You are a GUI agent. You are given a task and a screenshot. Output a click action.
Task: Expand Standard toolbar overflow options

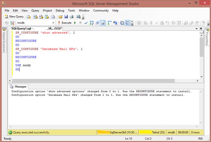coord(83,18)
